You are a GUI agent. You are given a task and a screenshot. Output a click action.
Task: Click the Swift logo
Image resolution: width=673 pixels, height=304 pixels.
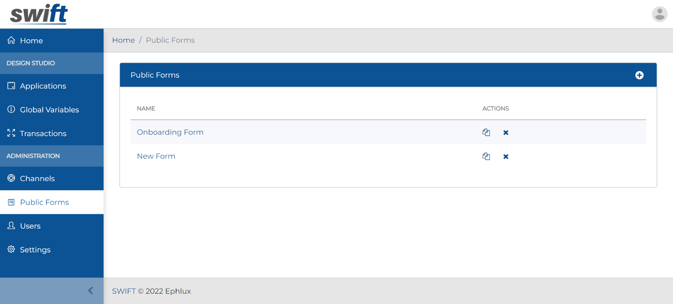tap(39, 14)
